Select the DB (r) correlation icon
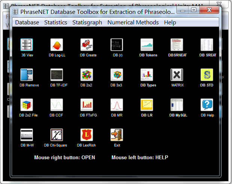Image resolution: width=232 pixels, height=184 pixels. pyautogui.click(x=117, y=45)
